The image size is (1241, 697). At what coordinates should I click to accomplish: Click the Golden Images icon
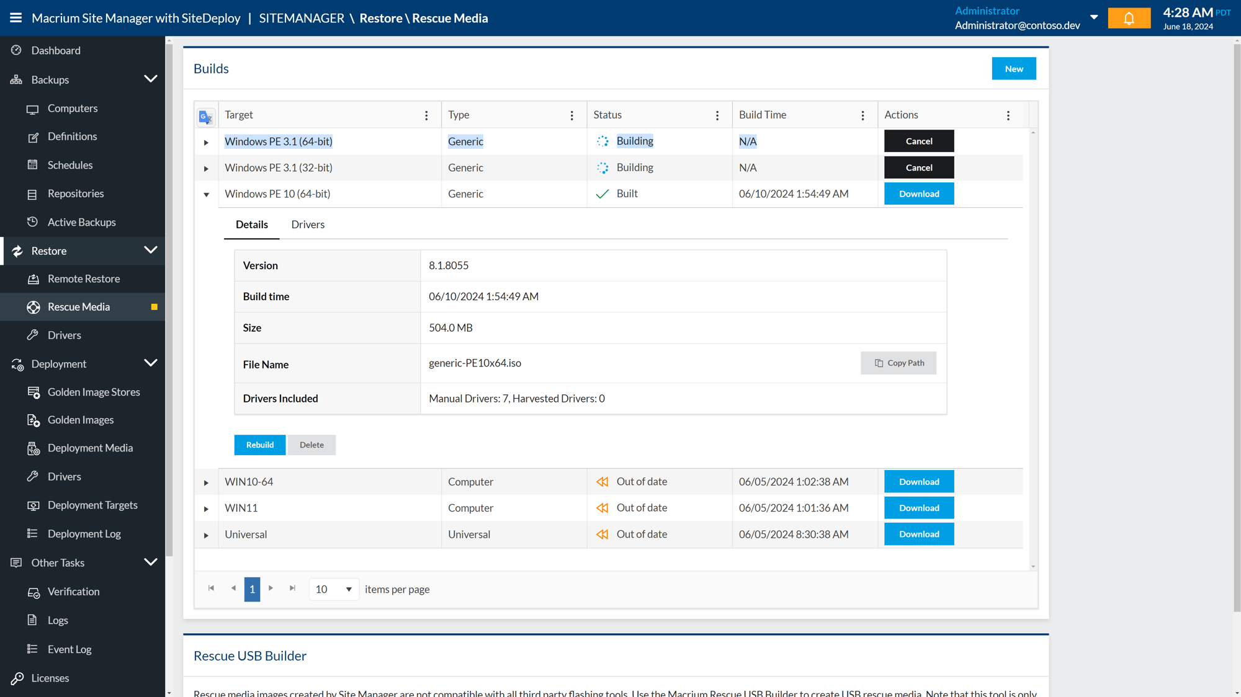pos(33,420)
